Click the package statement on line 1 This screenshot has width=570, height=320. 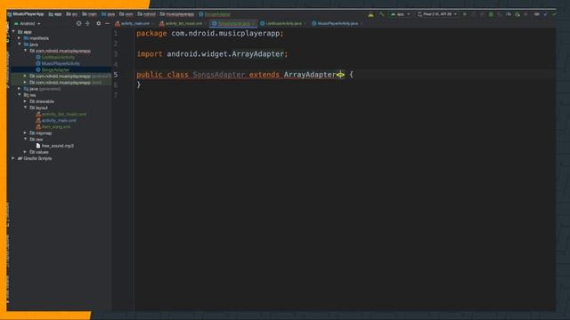tap(210, 34)
